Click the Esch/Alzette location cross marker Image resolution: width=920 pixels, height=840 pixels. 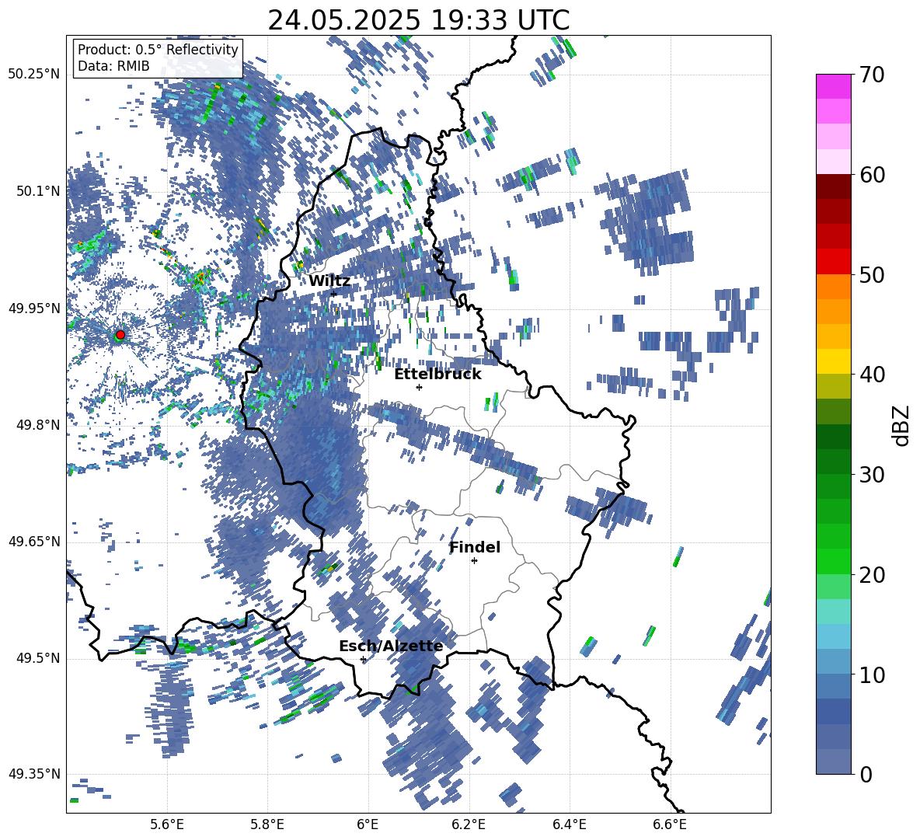pos(363,659)
